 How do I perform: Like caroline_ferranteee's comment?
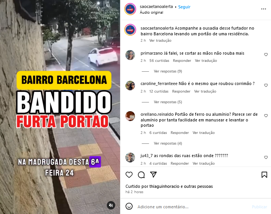coord(266,85)
